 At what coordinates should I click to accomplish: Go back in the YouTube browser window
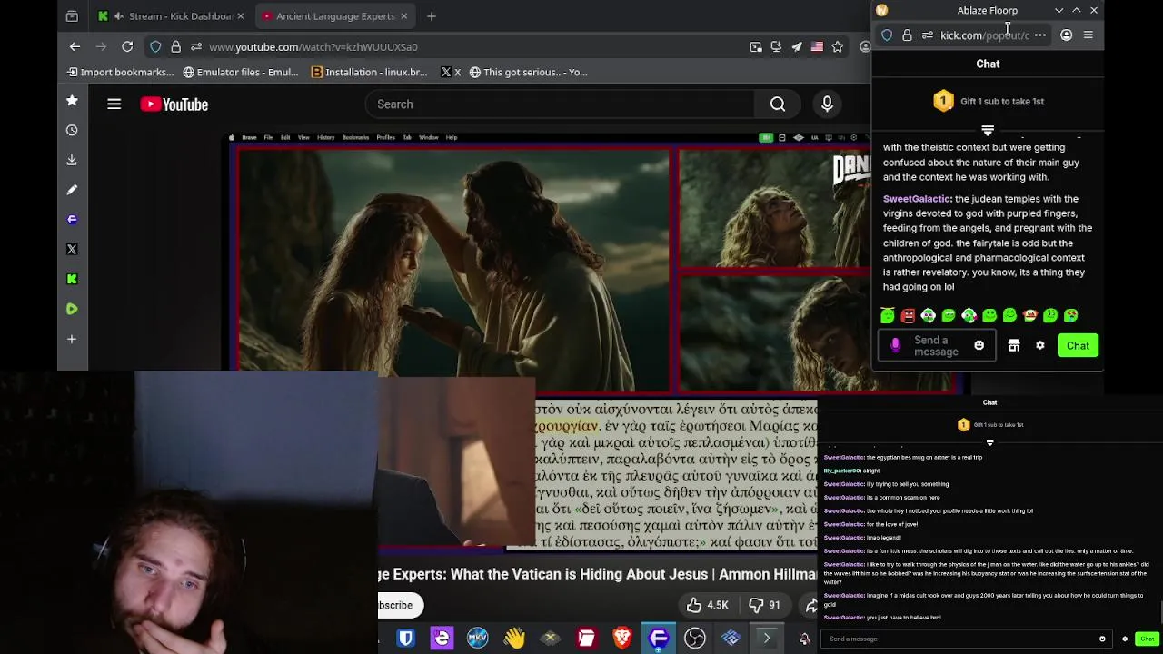[75, 46]
